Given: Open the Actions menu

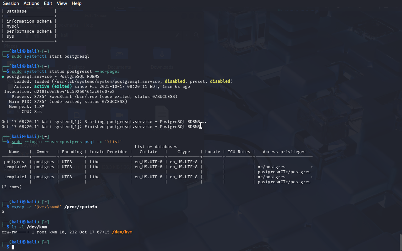Looking at the screenshot, I should pyautogui.click(x=31, y=3).
